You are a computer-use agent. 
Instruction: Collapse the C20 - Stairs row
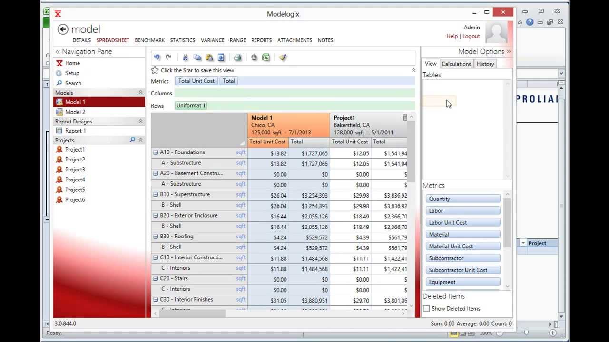pos(155,278)
